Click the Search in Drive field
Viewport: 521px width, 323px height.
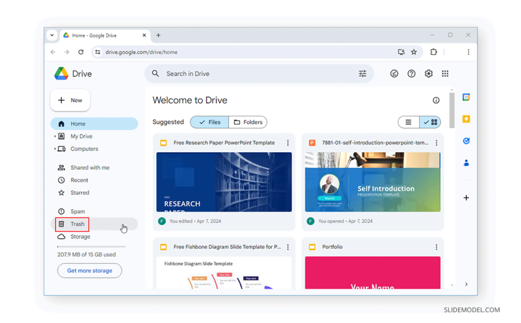click(252, 74)
